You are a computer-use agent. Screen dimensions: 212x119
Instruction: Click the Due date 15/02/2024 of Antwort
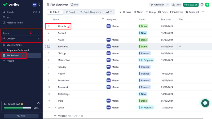[167, 33]
